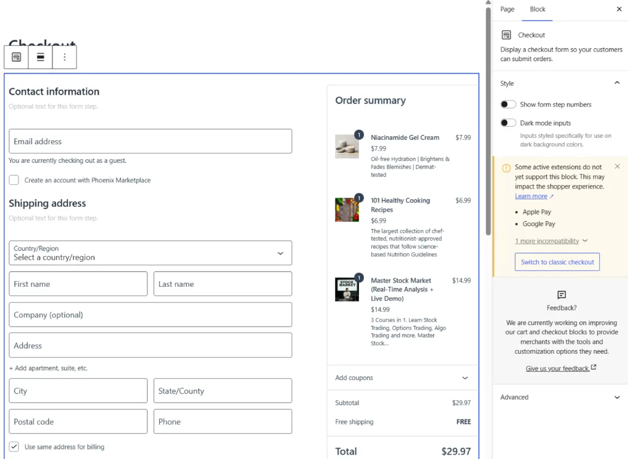Click + Add apartment, suite, etc. link

[x=48, y=368]
